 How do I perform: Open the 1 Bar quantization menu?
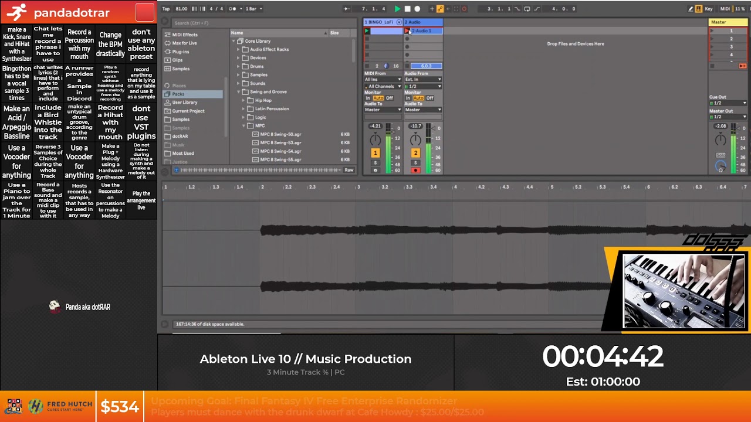point(253,9)
